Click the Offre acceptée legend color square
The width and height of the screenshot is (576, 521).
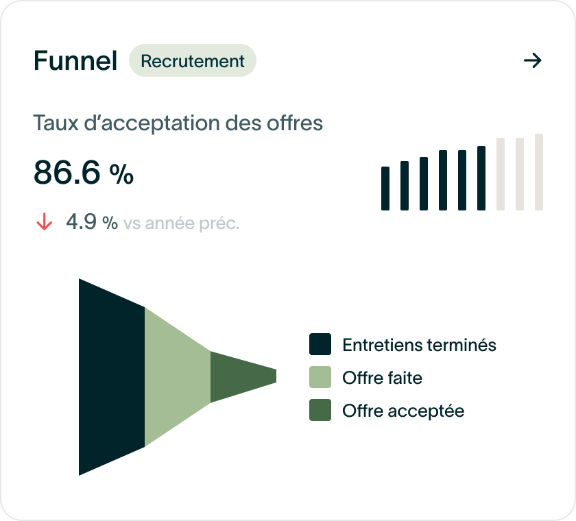320,410
